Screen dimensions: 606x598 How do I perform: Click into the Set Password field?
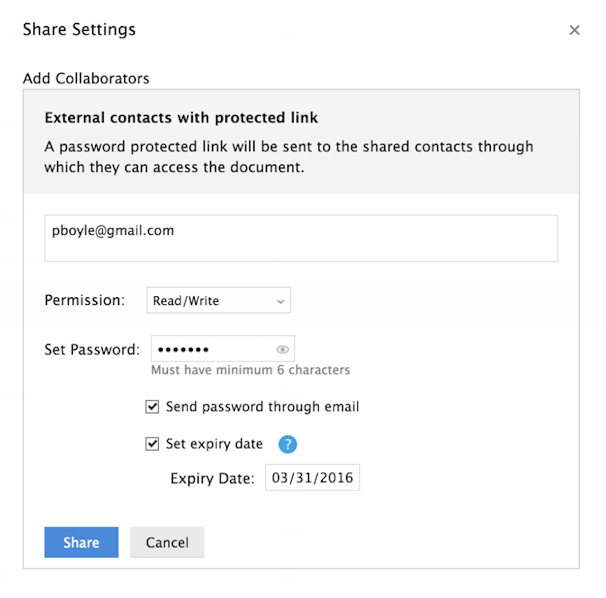[213, 350]
